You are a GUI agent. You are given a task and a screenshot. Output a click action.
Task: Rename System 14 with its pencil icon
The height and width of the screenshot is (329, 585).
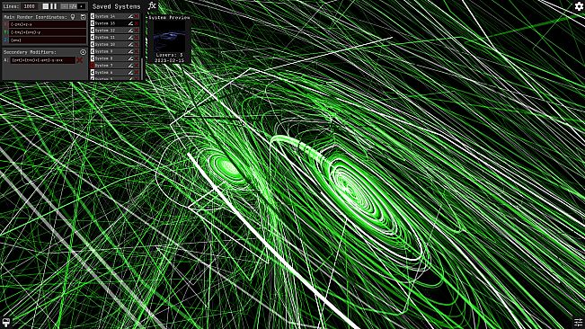[130, 16]
